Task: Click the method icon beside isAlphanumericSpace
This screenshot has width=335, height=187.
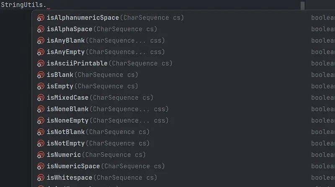Action: pos(41,18)
